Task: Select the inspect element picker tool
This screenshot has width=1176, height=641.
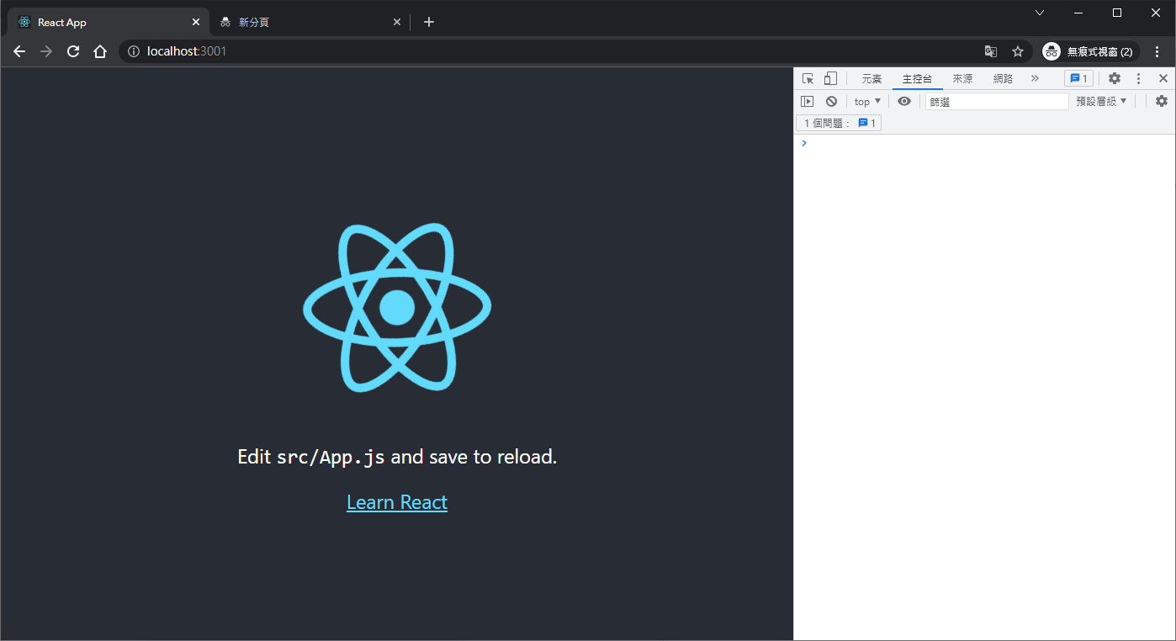Action: point(808,78)
